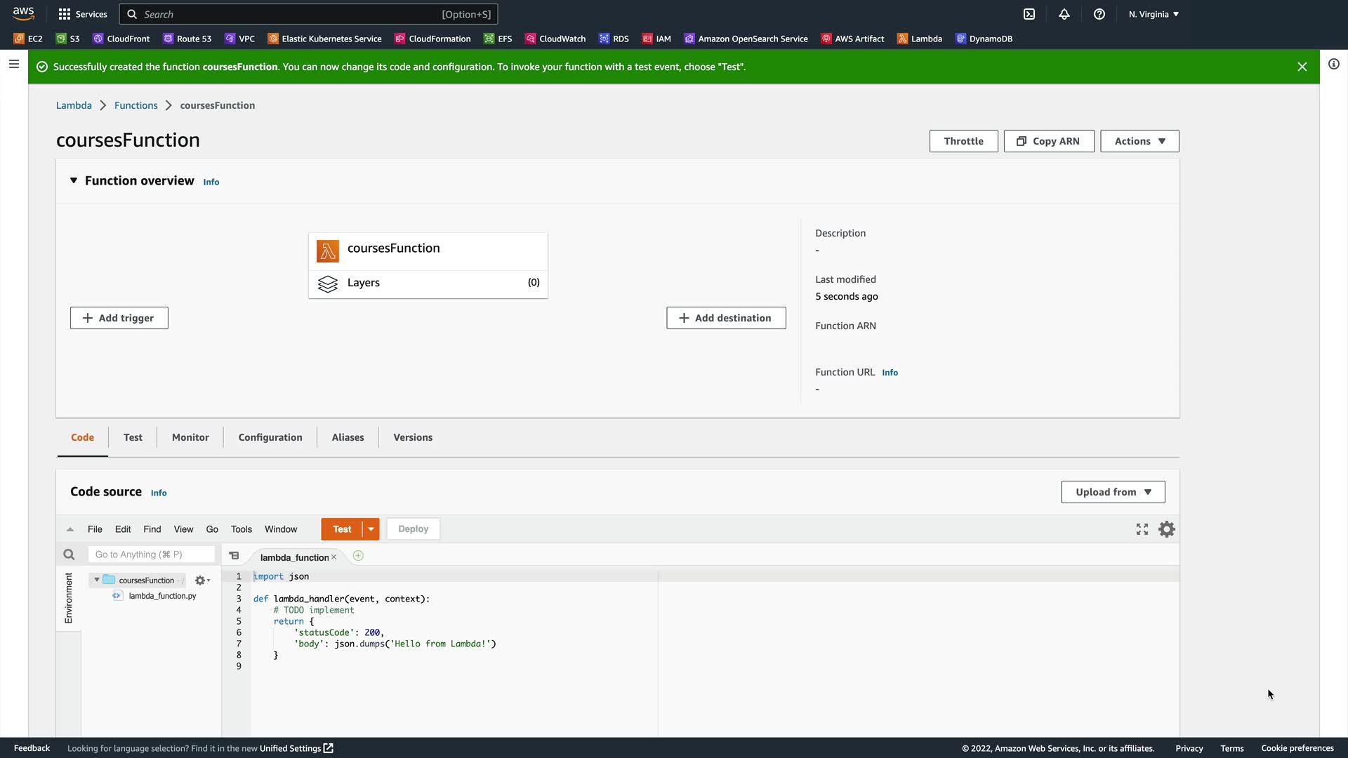Open the Tools menu in editor
The height and width of the screenshot is (758, 1348).
pyautogui.click(x=241, y=529)
